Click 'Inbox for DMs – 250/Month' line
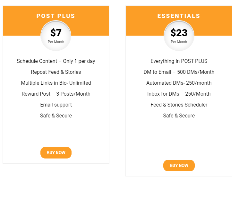Screen dimensions: 239x197 point(179,94)
